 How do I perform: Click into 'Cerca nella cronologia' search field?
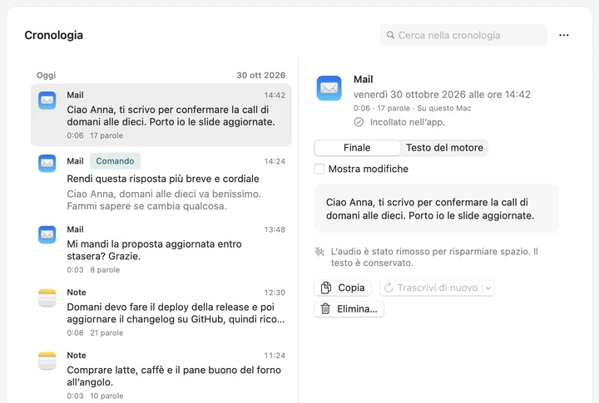click(x=463, y=35)
